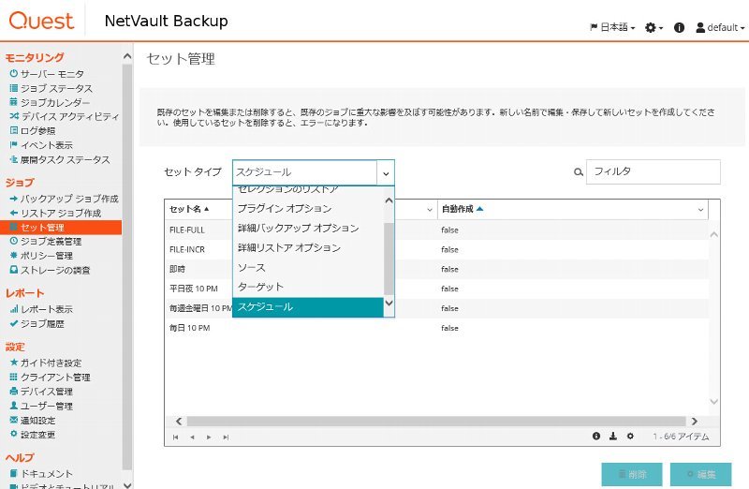Screen dimensions: 749x489
Task: Click the リストア ジョブ作成 arrow icon
Action: tap(13, 213)
